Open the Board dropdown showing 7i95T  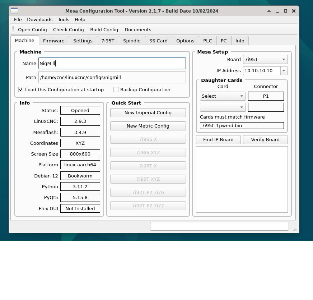(x=265, y=60)
